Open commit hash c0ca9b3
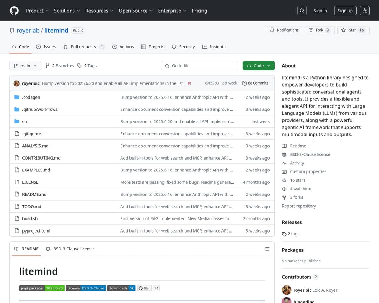The width and height of the screenshot is (379, 303). [x=212, y=83]
